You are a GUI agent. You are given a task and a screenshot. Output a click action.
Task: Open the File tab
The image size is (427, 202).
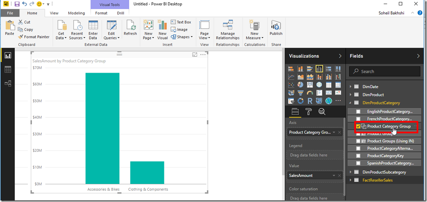click(x=10, y=13)
